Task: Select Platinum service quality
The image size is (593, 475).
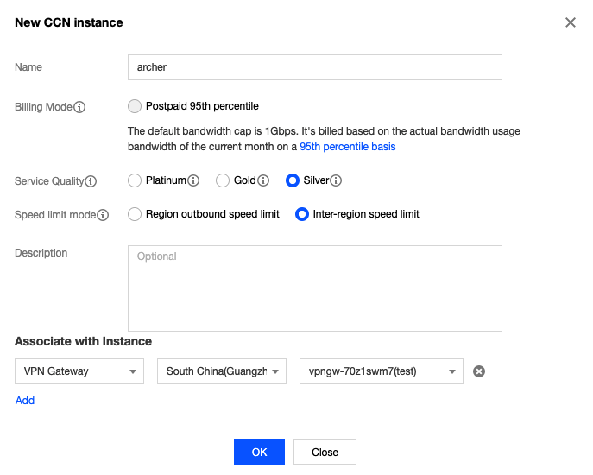Action: click(x=135, y=180)
